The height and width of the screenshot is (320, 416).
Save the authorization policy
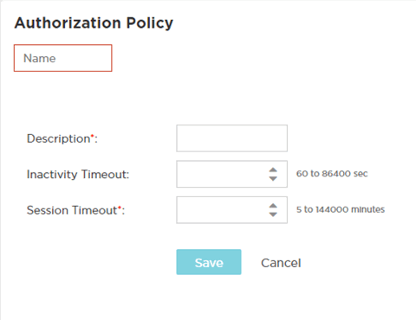click(x=209, y=262)
